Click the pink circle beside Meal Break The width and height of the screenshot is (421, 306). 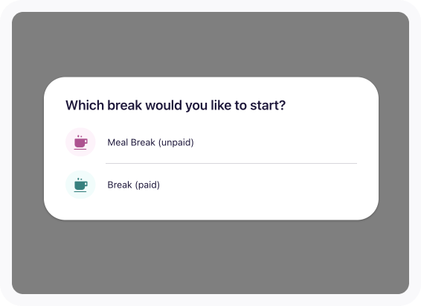tap(80, 142)
